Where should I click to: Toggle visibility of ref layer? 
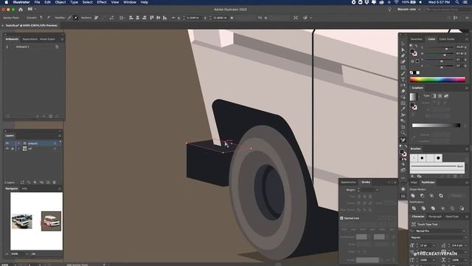[7, 149]
